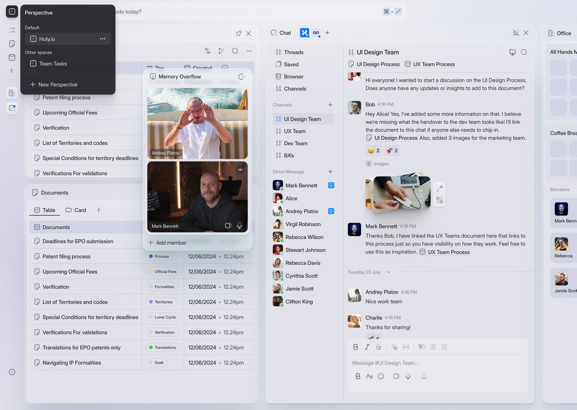Open UI Design Process link in channel header

tap(374, 64)
